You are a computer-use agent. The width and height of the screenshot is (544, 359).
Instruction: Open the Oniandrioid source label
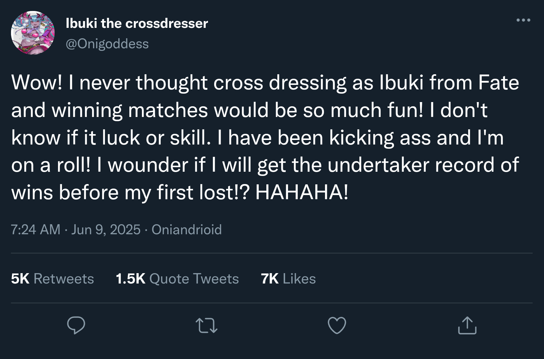(x=187, y=229)
